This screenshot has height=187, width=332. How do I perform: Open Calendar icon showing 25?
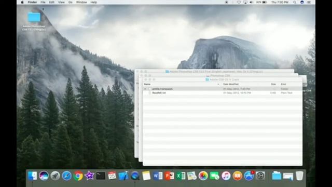click(112, 176)
